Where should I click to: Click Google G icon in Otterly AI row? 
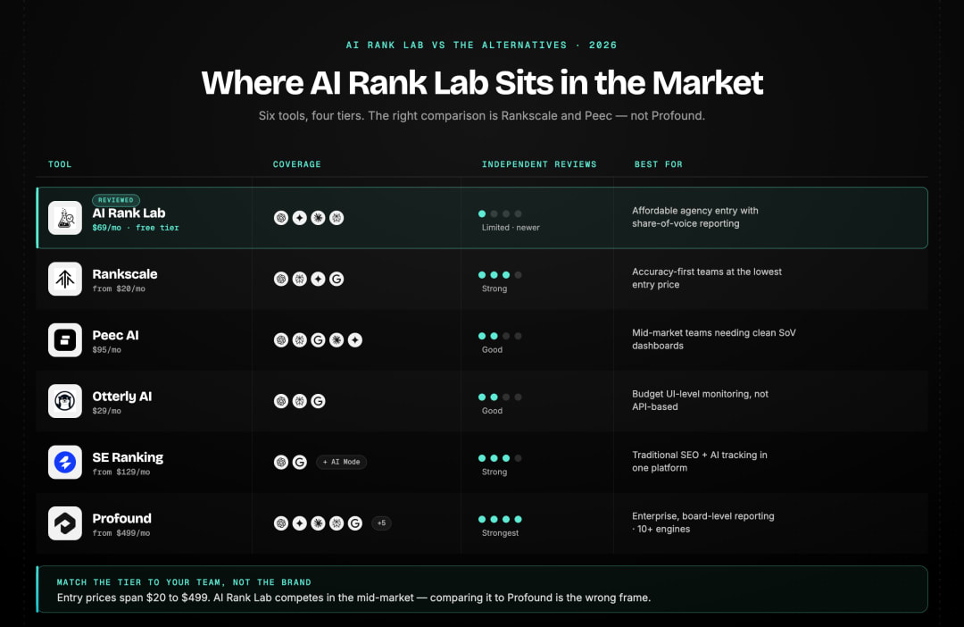318,401
